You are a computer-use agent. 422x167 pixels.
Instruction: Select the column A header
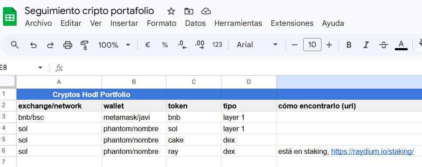[x=59, y=82]
